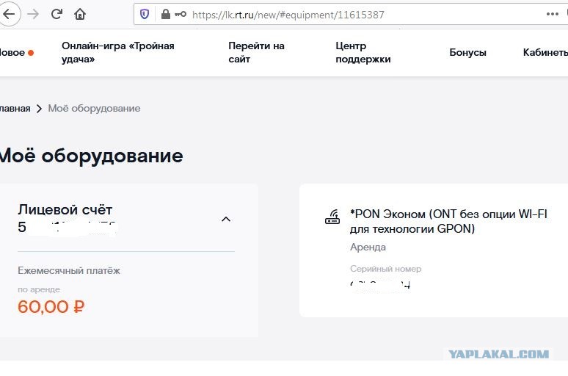This screenshot has width=568, height=376.
Task: Open the *PON Эконом equipment title
Action: click(448, 221)
